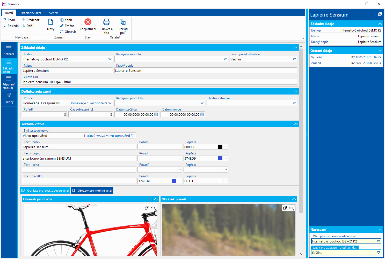Open the Domů ribbon tab
The width and height of the screenshot is (385, 259).
point(9,13)
